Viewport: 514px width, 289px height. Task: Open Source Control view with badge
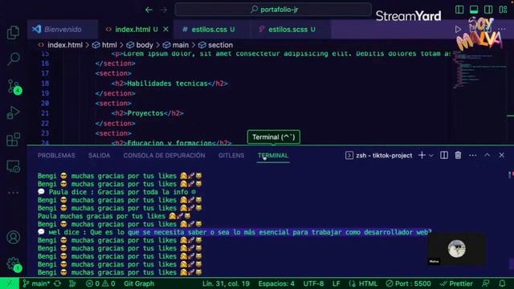click(x=14, y=87)
